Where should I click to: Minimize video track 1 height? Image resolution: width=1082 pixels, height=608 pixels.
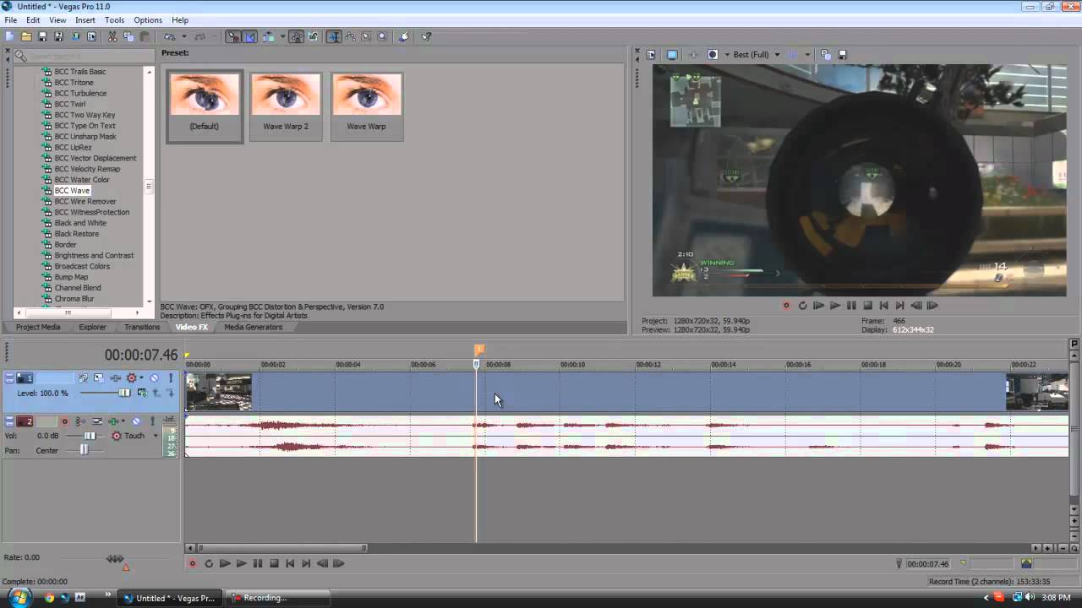(10, 374)
